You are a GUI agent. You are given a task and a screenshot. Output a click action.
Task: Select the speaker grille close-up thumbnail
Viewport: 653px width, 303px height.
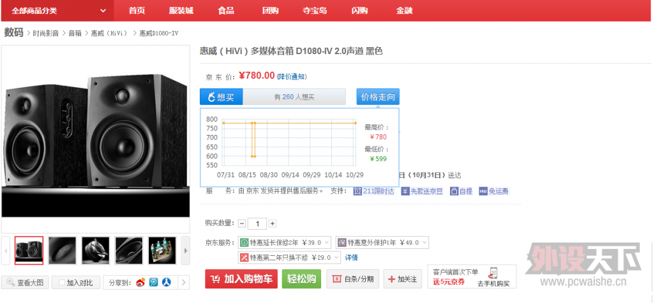tap(63, 251)
